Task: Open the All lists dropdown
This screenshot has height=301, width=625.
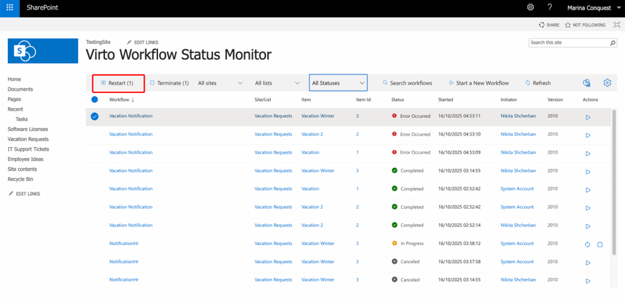Action: [x=278, y=83]
